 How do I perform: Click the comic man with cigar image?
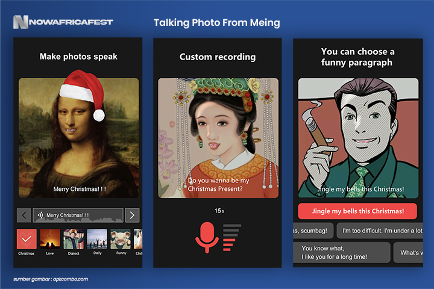pyautogui.click(x=358, y=138)
